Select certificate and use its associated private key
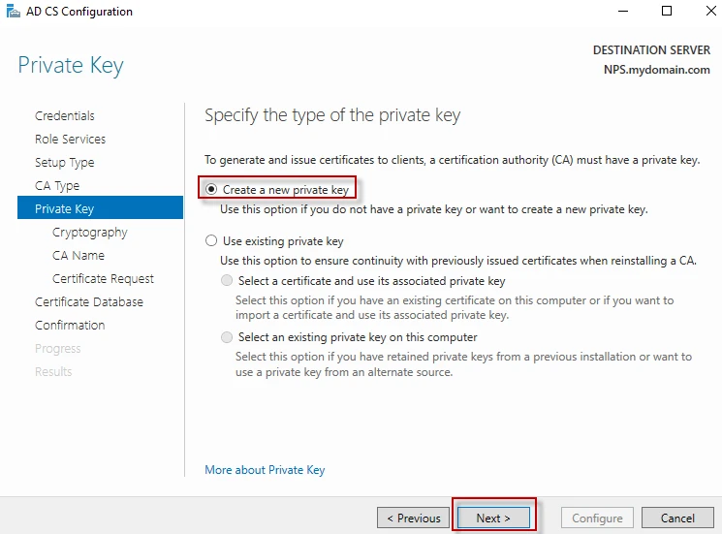Image resolution: width=722 pixels, height=534 pixels. click(x=228, y=281)
